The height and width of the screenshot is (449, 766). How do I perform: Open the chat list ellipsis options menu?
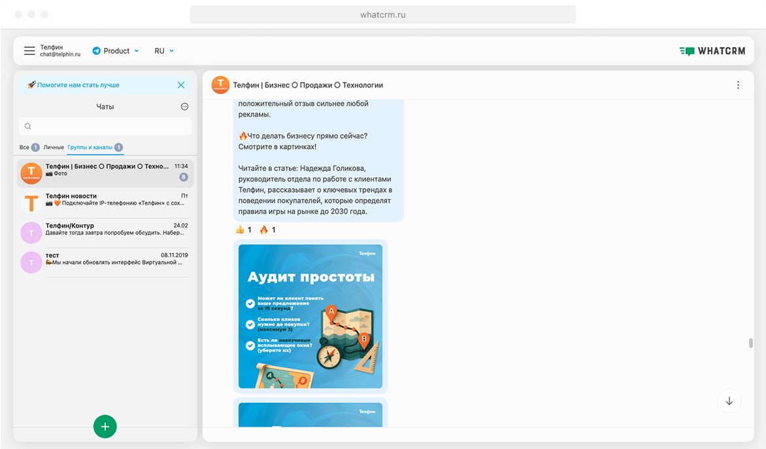point(184,107)
